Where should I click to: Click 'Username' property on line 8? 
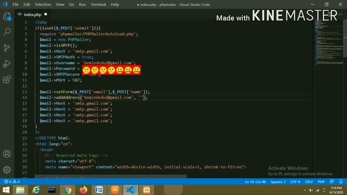point(66,63)
